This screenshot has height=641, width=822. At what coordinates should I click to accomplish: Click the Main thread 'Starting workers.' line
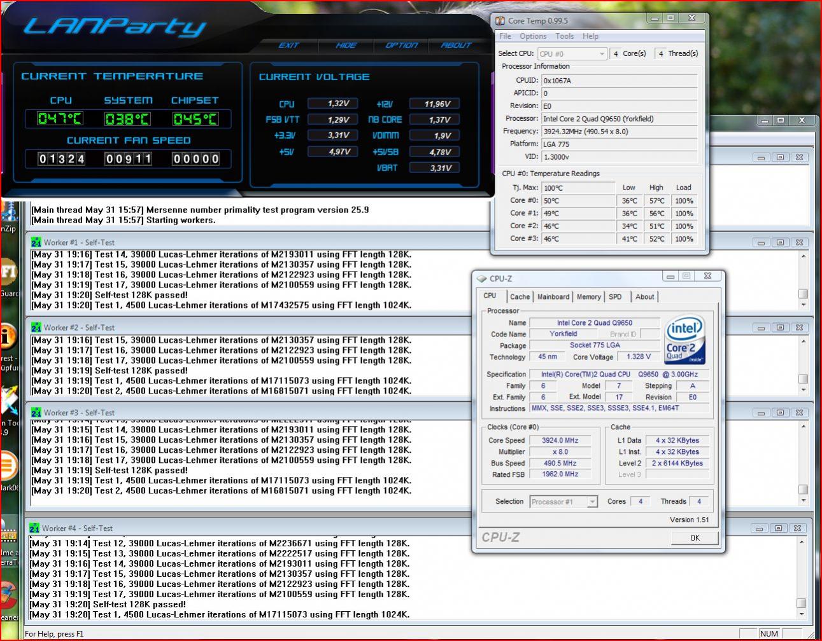pos(124,220)
